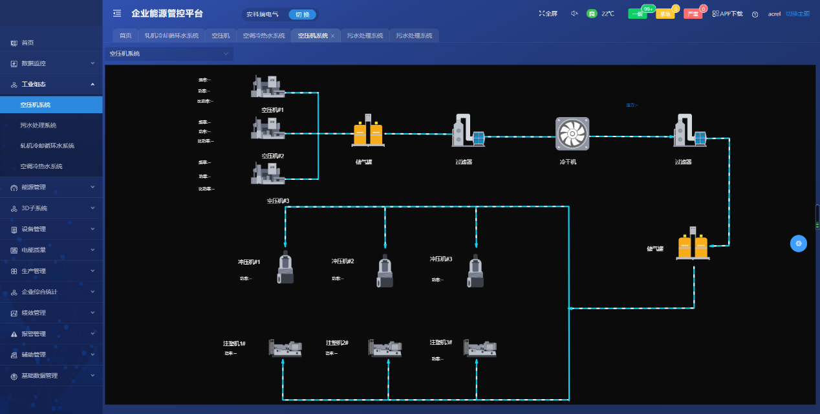Open the 空压机系统 dropdown selector

tap(168, 54)
